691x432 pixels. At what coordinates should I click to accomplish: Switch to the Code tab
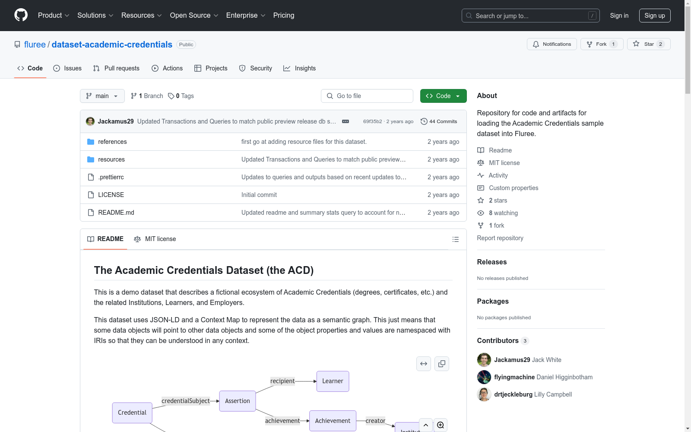pos(30,68)
